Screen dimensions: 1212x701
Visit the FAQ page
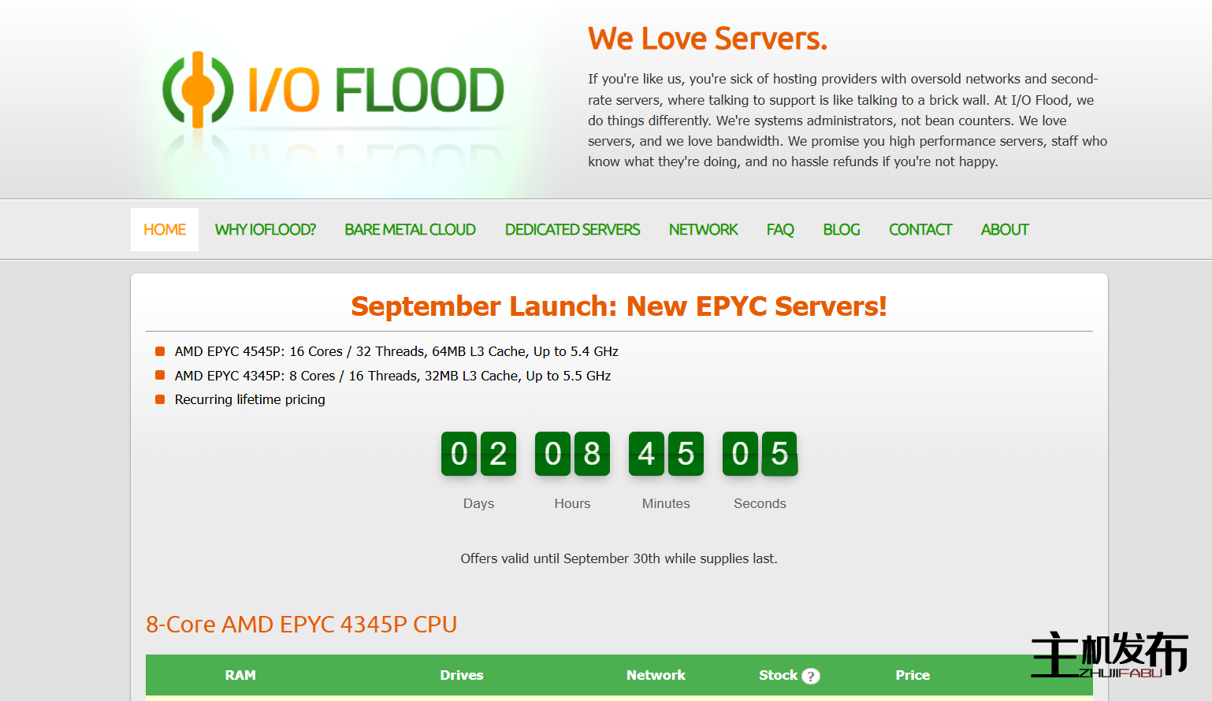point(780,229)
